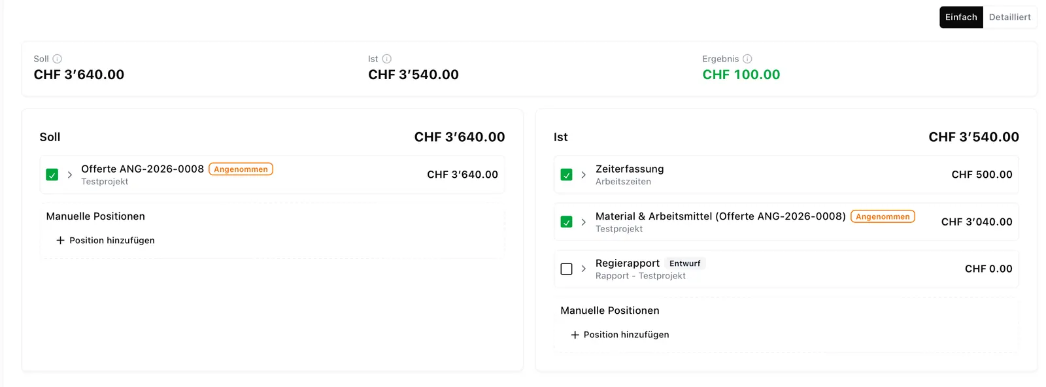The width and height of the screenshot is (1046, 387).
Task: Click plus icon in Ist manual positions
Action: coord(575,335)
